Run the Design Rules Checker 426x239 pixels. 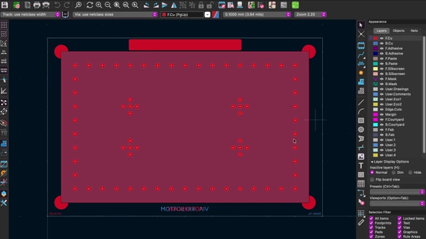(260, 5)
